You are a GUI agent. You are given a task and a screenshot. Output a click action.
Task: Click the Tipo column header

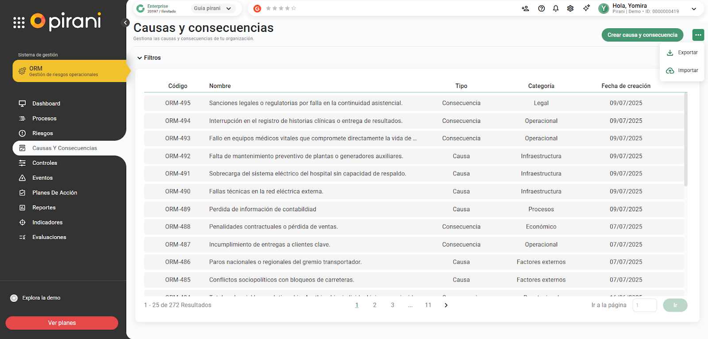tap(461, 86)
